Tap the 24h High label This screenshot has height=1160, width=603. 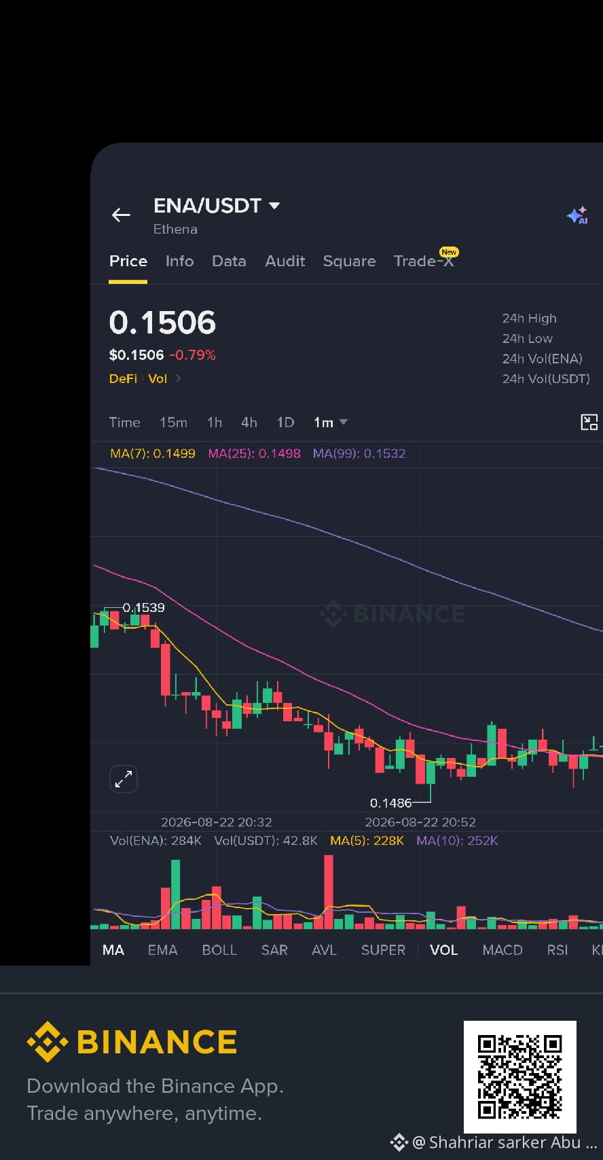[529, 319]
